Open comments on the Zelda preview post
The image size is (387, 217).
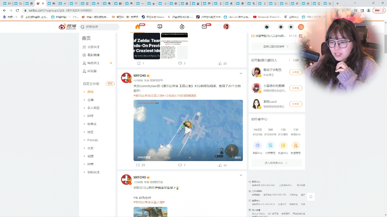(182, 63)
